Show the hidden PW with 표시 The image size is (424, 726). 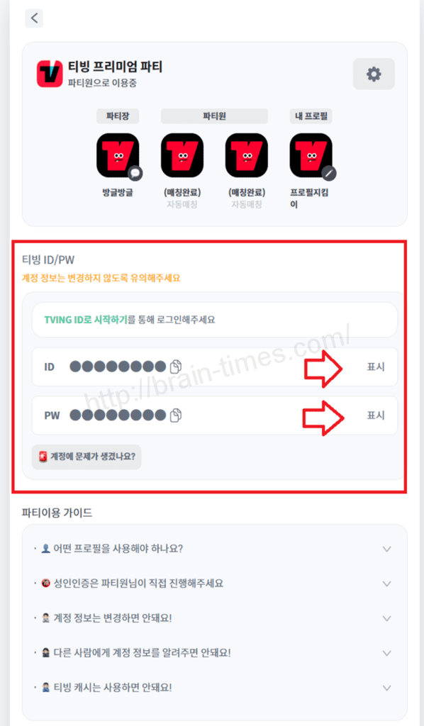(x=375, y=415)
